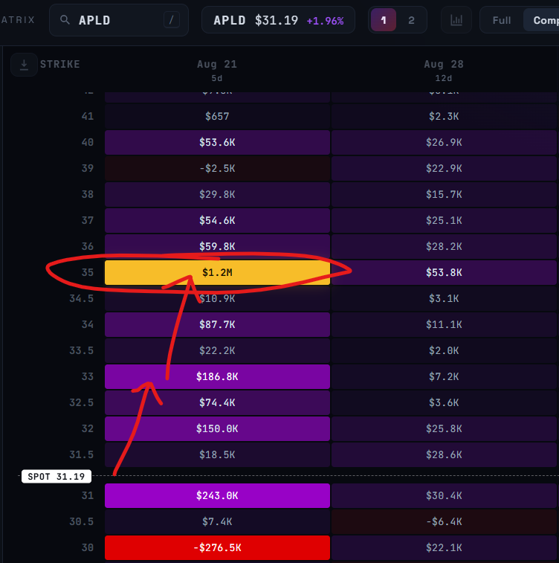The height and width of the screenshot is (563, 559).
Task: Click the $7.4K cell at strike 30.5
Action: [x=217, y=521]
